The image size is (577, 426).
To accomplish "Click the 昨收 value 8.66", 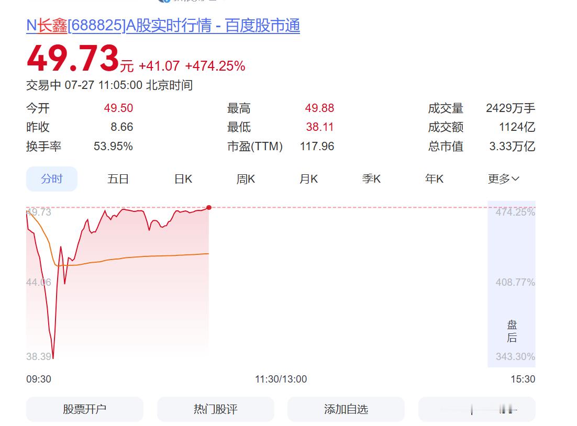I will [122, 127].
